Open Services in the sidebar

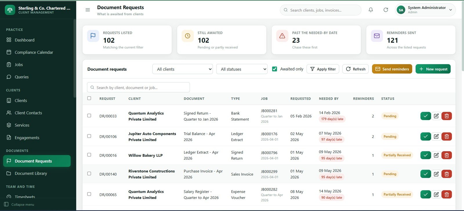tap(37, 125)
